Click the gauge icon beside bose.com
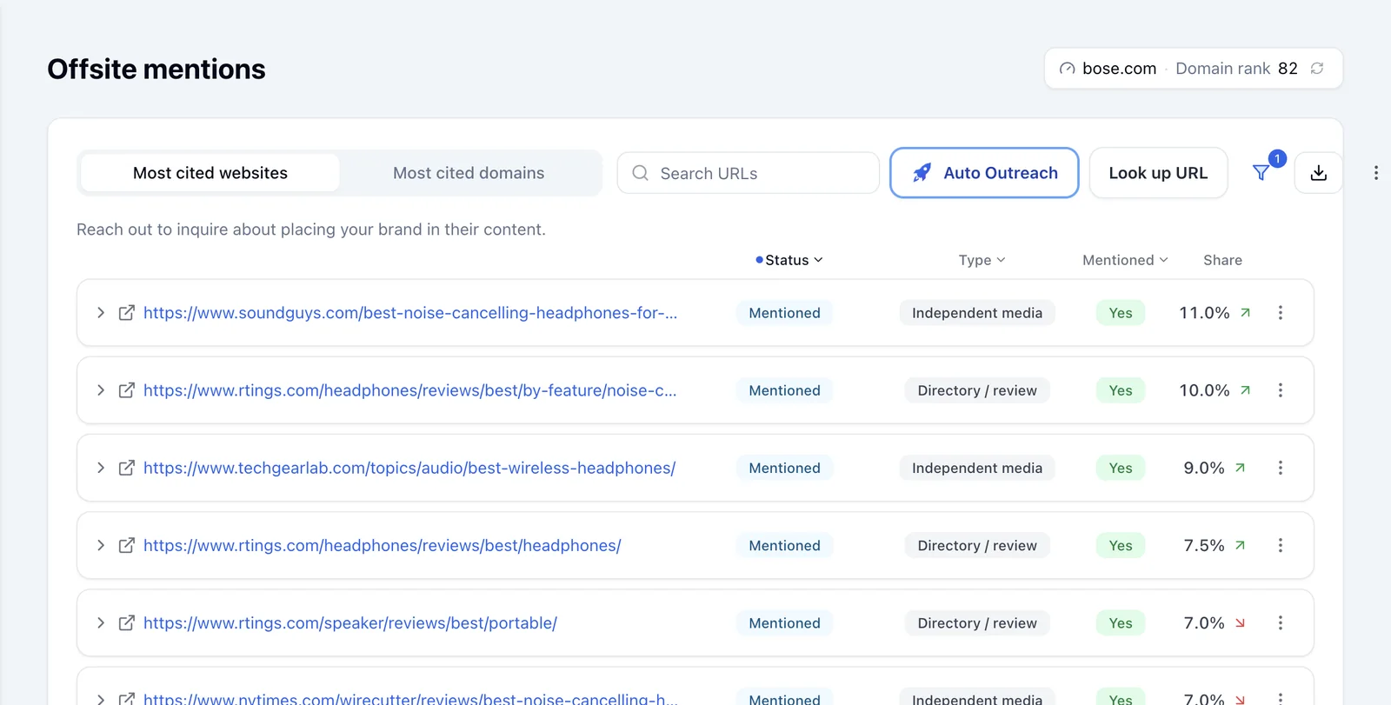1391x705 pixels. (x=1067, y=69)
